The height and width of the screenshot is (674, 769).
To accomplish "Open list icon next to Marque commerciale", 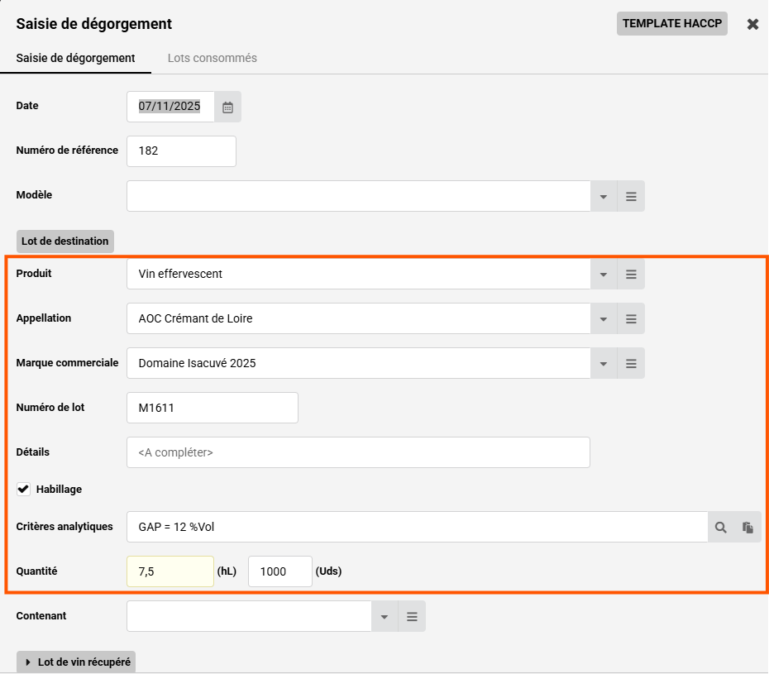I will coord(631,364).
